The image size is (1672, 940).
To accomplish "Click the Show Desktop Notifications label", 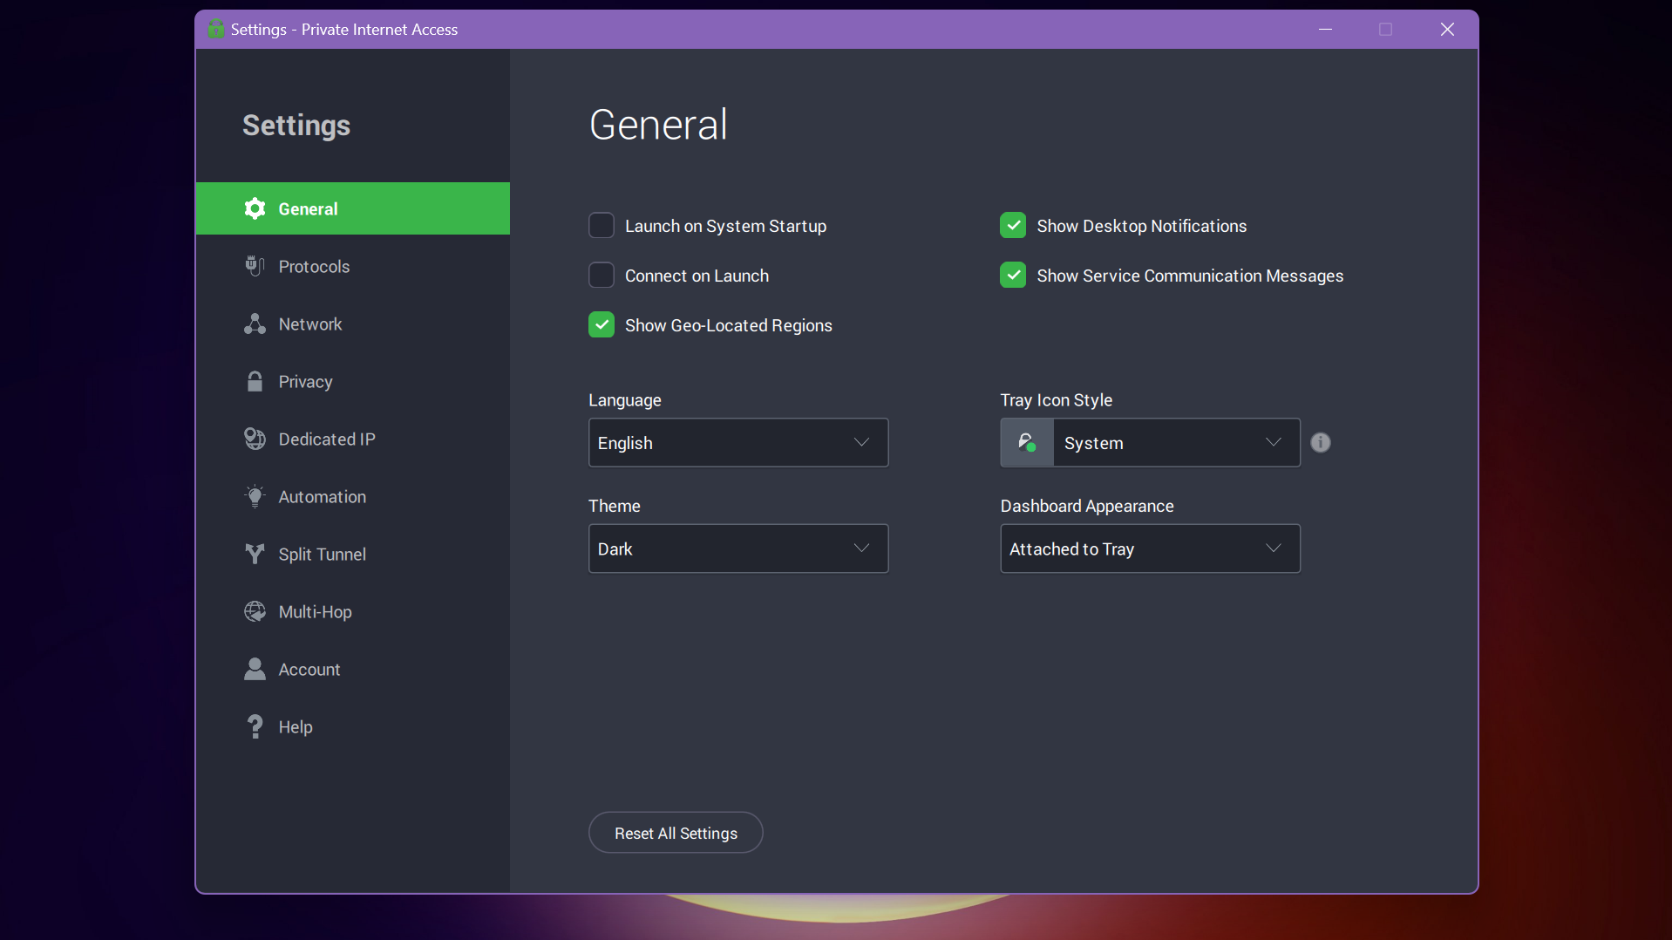I will coord(1141,226).
